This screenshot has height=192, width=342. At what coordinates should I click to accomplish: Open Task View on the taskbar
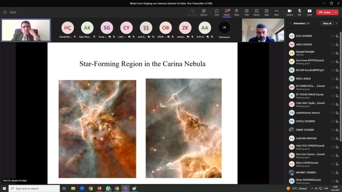64,189
